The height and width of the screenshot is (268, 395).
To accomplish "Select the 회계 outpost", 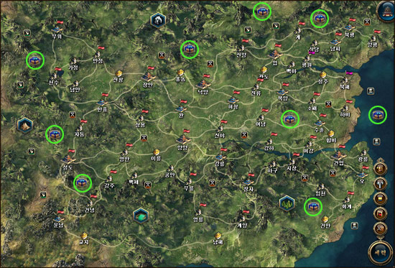I will point(347,200).
